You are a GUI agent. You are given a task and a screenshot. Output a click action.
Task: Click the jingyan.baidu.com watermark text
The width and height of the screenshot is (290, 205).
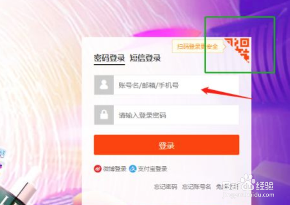point(248,195)
